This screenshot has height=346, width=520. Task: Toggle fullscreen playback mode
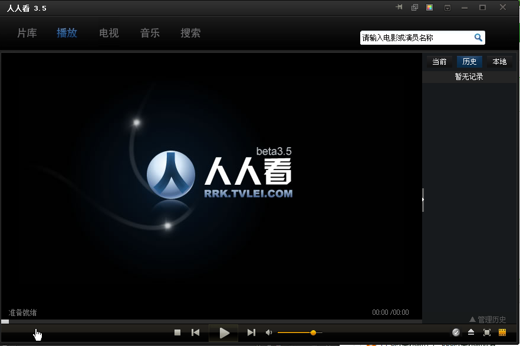(487, 332)
